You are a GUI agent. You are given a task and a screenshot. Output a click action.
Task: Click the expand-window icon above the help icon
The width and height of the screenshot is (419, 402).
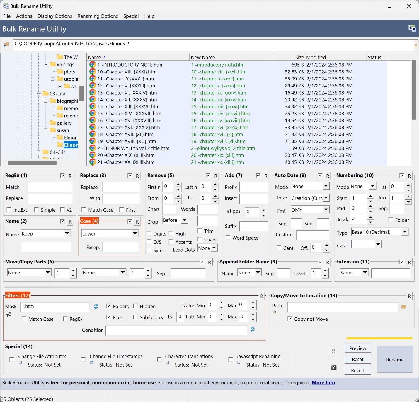click(x=334, y=351)
